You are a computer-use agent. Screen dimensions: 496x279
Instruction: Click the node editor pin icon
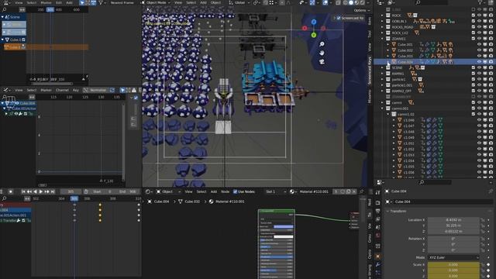(362, 191)
